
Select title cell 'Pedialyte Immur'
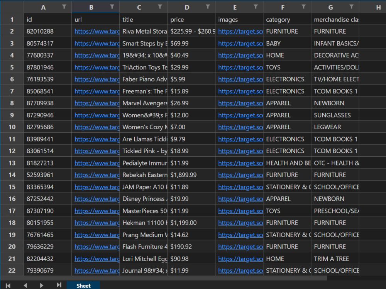pyautogui.click(x=144, y=163)
